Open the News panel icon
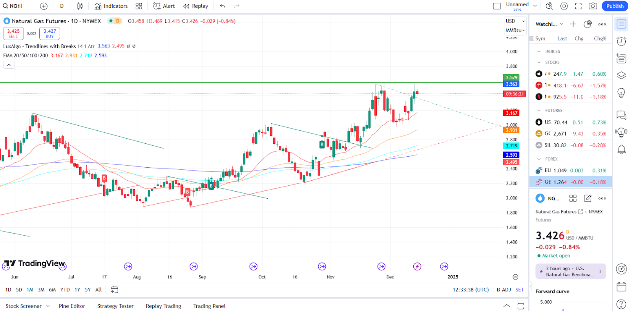Screen dimensions: 628x311 621,59
